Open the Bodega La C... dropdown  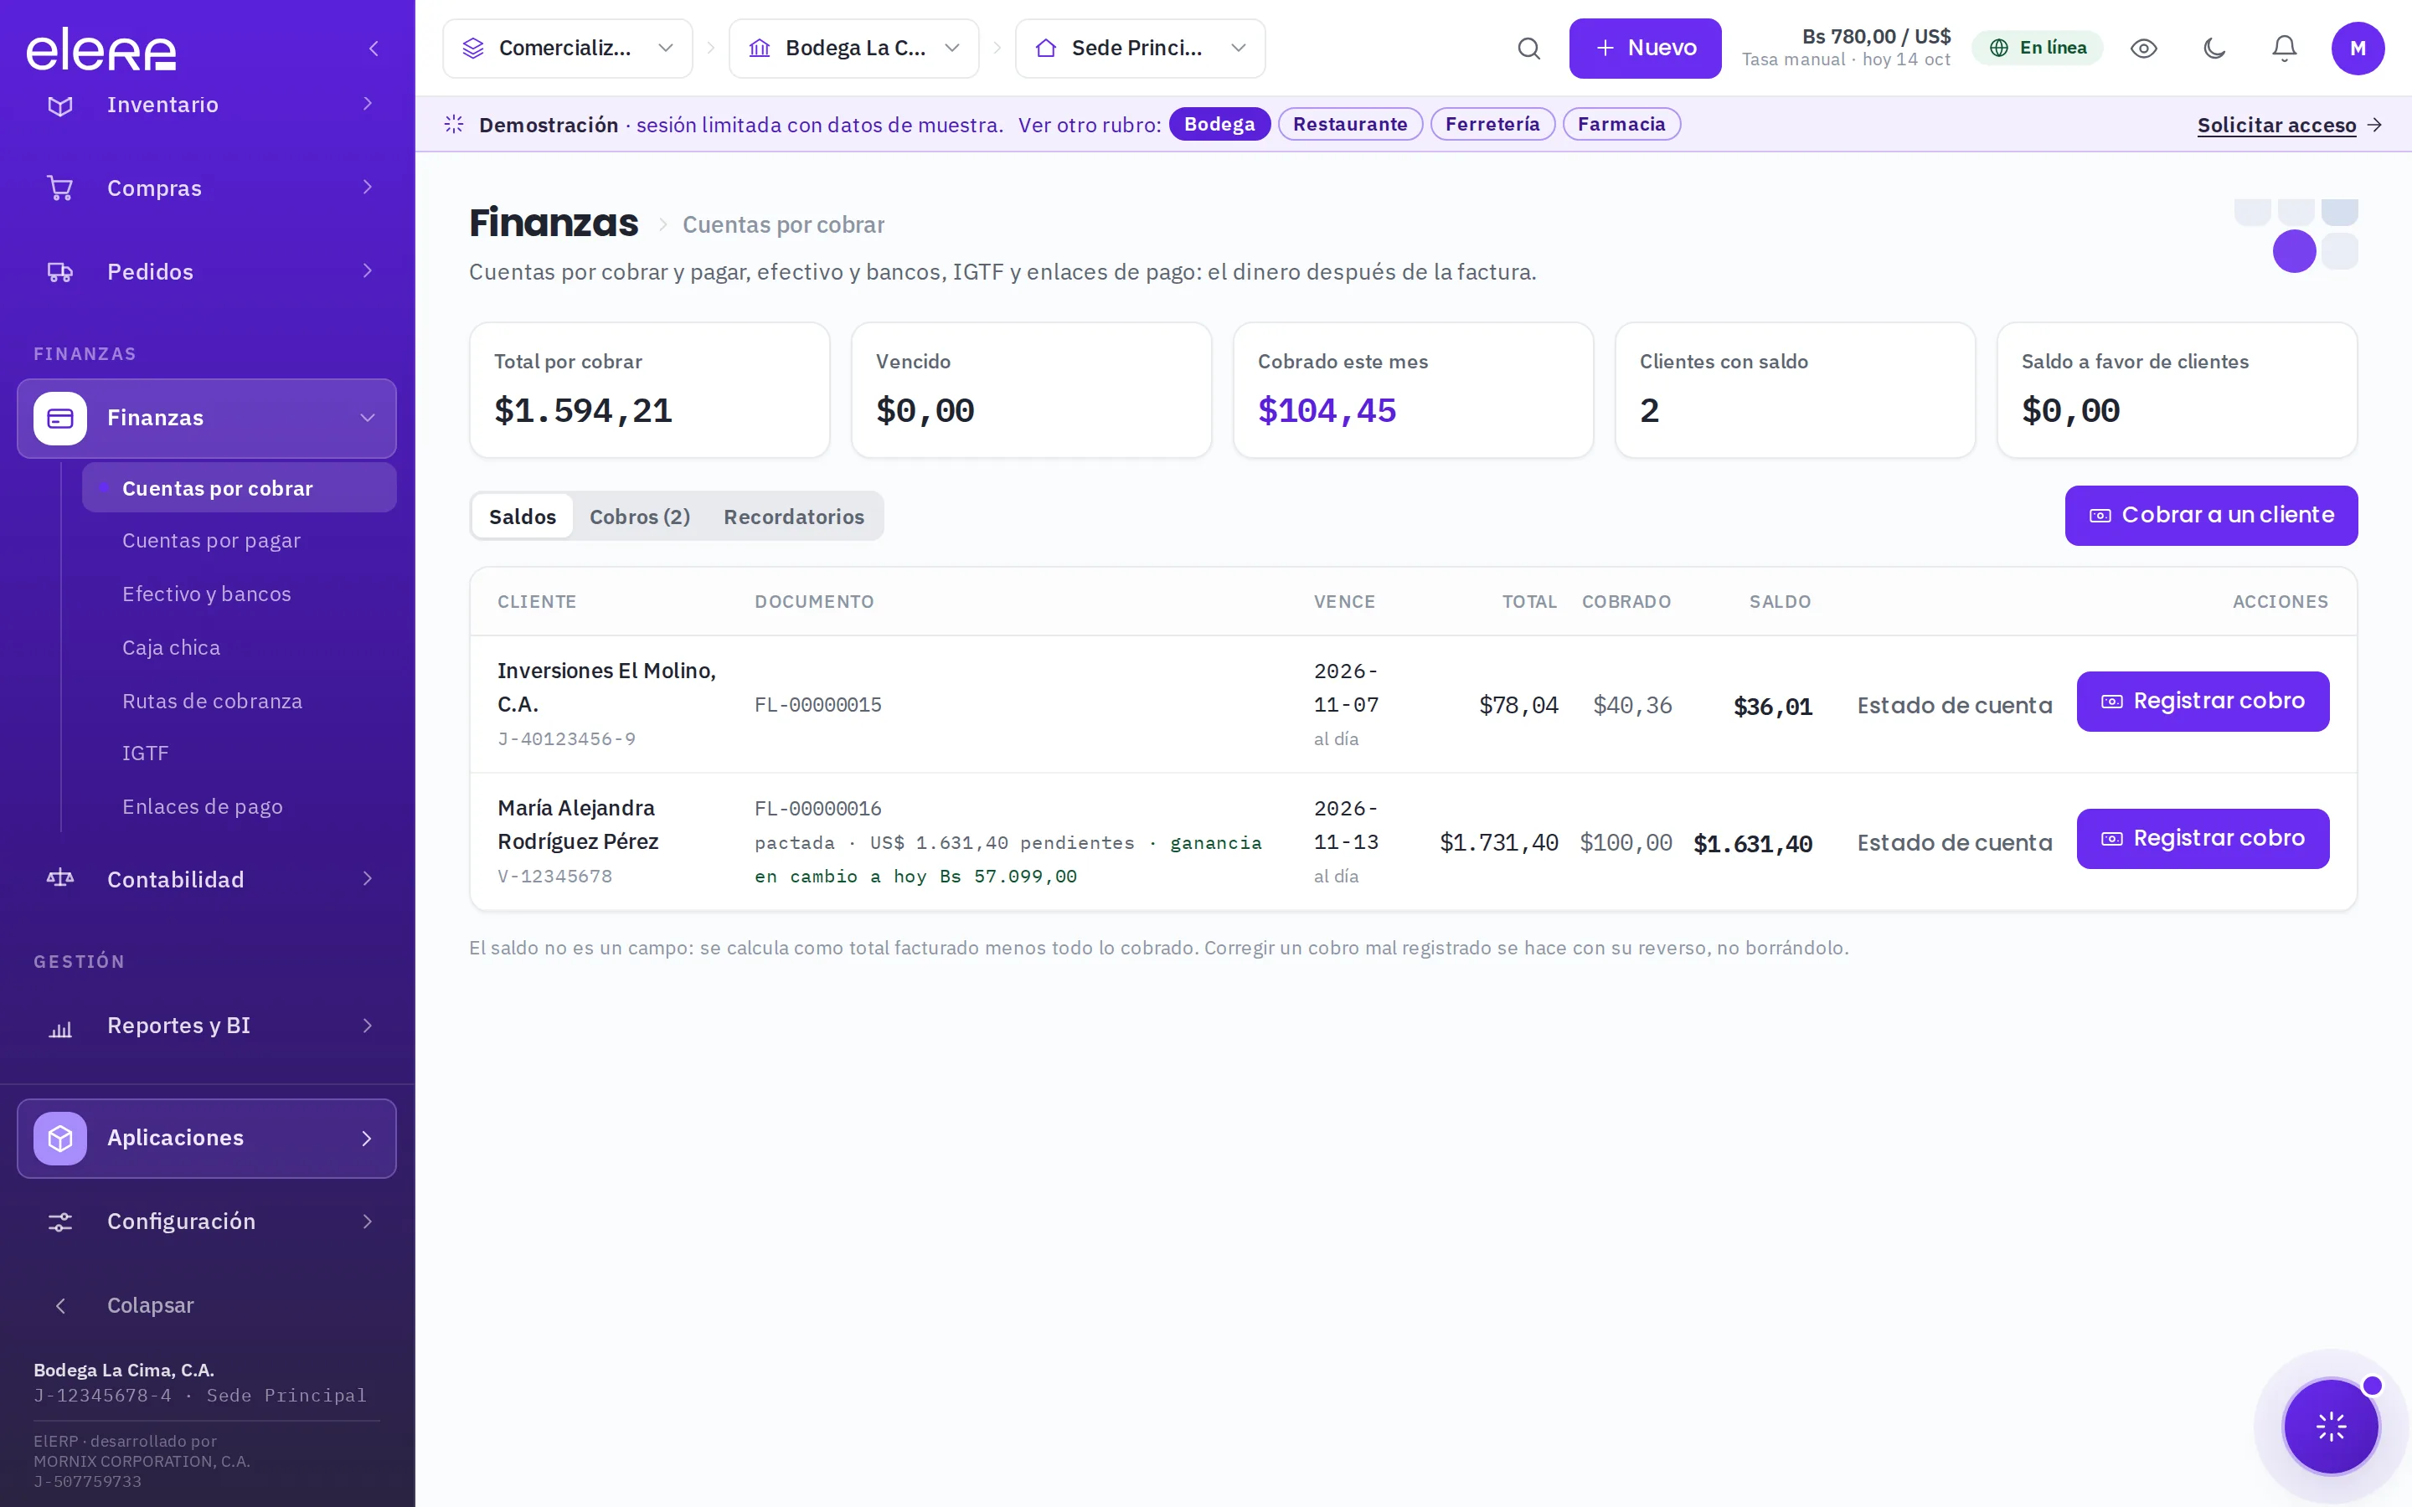tap(853, 48)
